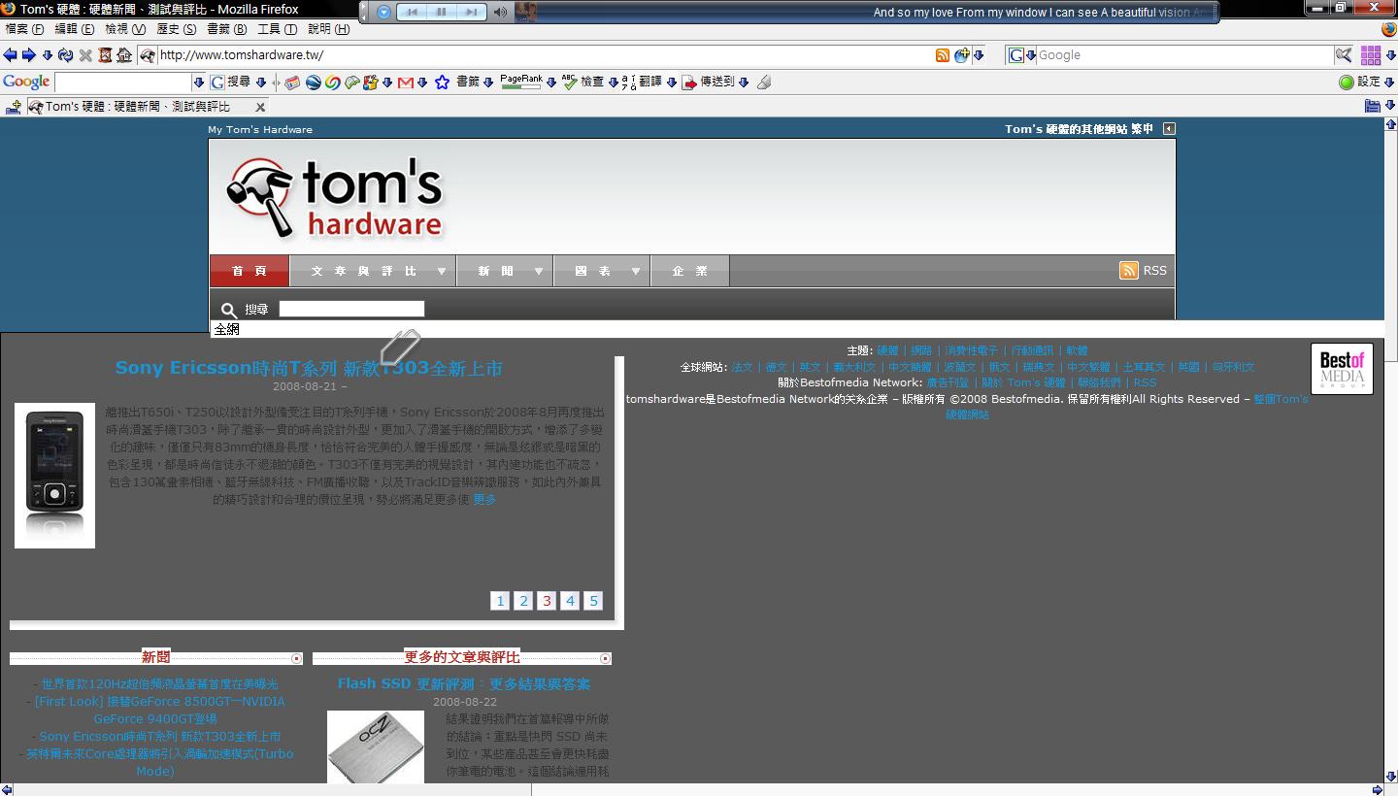Click the RSS icon on site nav bar
The height and width of the screenshot is (796, 1398).
coord(1128,270)
